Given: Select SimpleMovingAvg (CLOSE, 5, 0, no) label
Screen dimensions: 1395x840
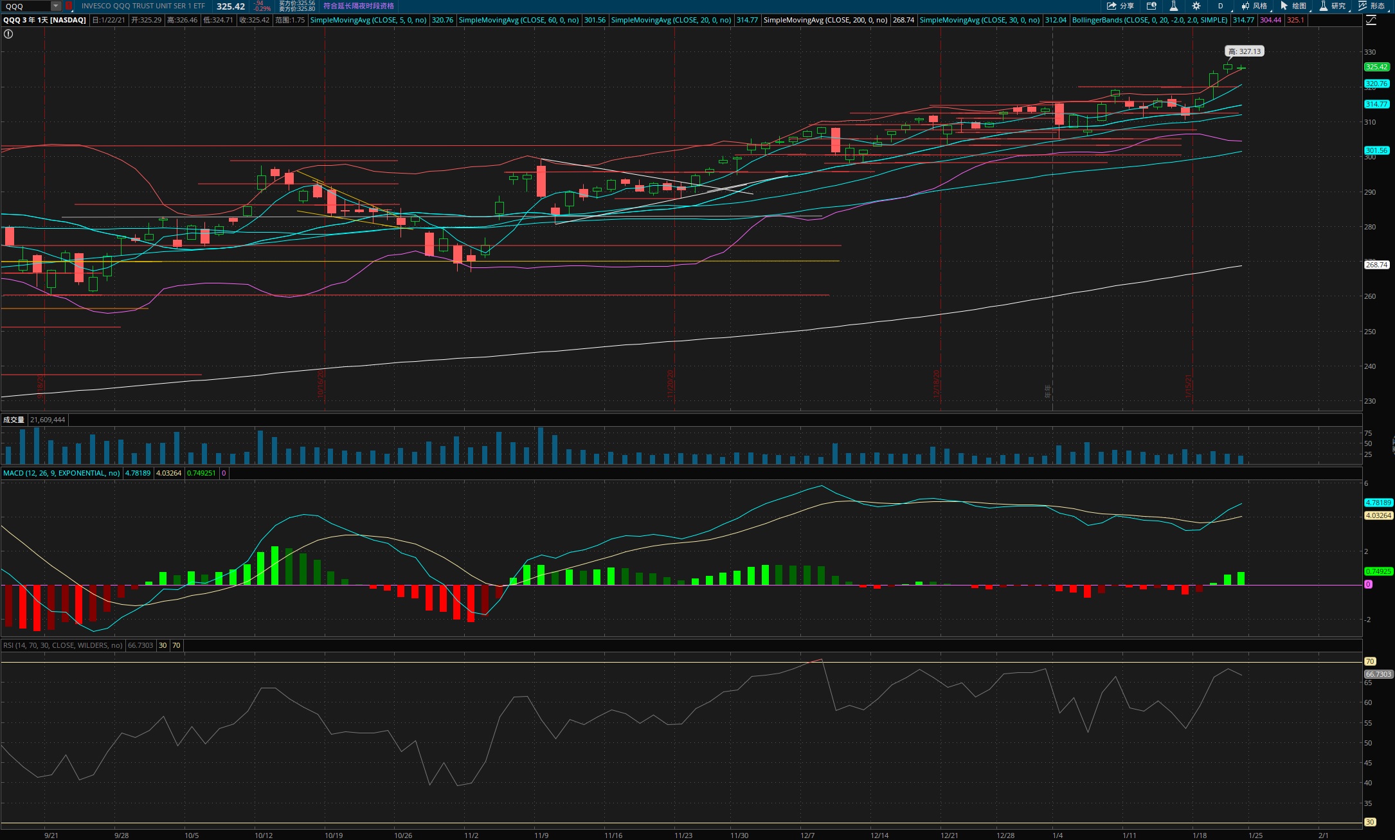Looking at the screenshot, I should click(x=368, y=20).
